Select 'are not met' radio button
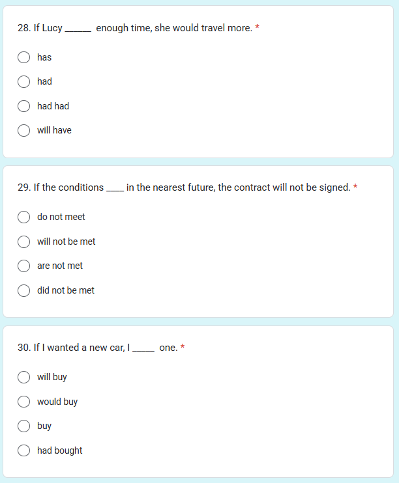 pos(23,266)
